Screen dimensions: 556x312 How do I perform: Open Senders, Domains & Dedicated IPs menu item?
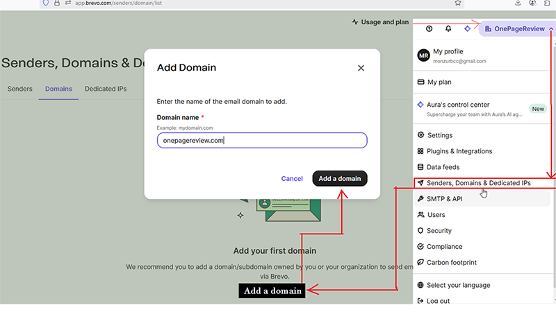pos(478,183)
